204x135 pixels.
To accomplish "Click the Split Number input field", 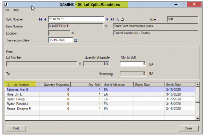I will (76, 19).
